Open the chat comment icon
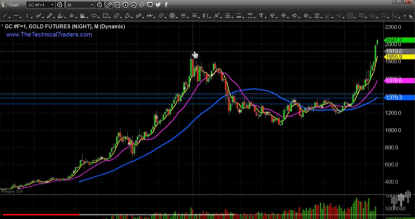This screenshot has width=415, height=219. click(150, 4)
